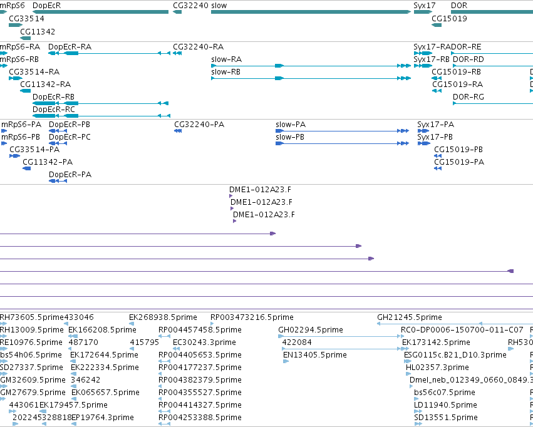Screen dimensions: 533x427
Task: Click the DopEcR-PA protein label
Action: pyautogui.click(x=70, y=175)
